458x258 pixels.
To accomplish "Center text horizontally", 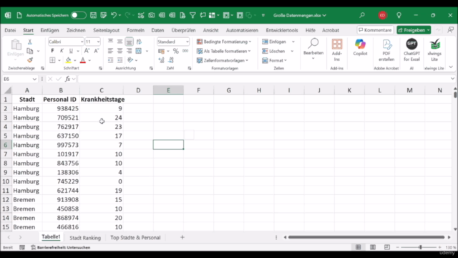I will click(120, 51).
